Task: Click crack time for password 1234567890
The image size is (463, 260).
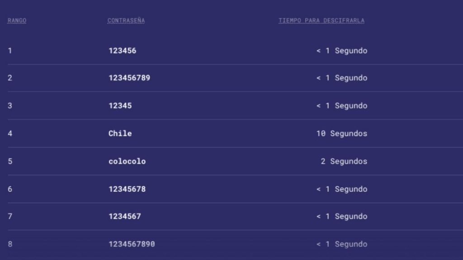Action: 341,244
